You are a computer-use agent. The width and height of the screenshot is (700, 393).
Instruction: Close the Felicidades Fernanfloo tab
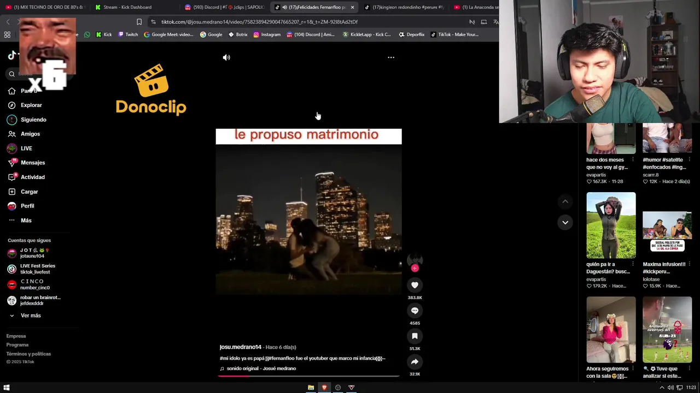[352, 7]
